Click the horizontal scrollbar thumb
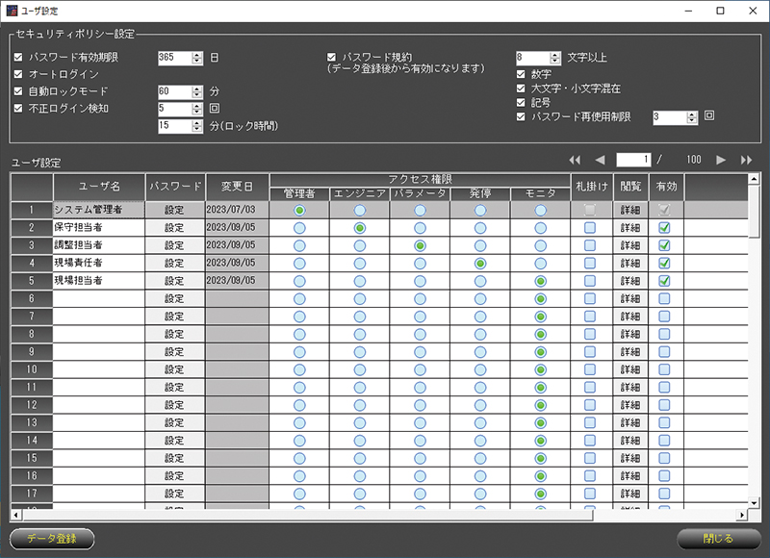770x558 pixels. (x=307, y=515)
